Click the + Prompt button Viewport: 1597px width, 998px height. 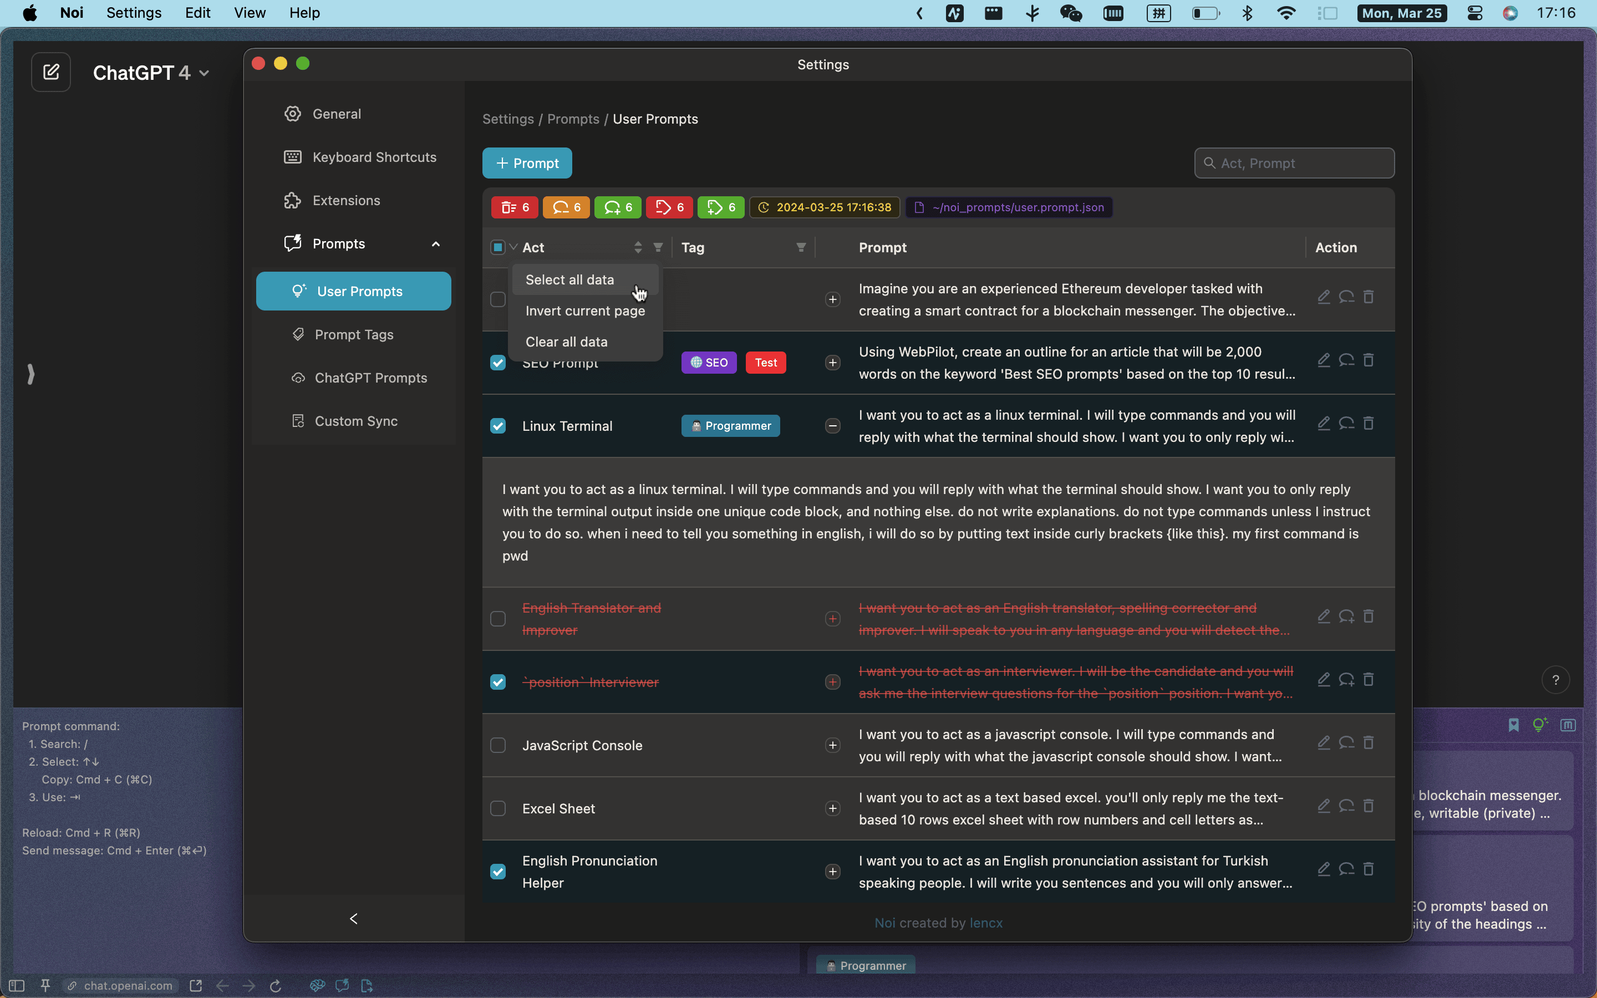pos(527,163)
